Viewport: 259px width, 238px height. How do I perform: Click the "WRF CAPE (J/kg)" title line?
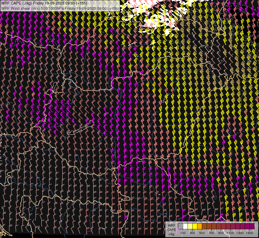click(44, 3)
